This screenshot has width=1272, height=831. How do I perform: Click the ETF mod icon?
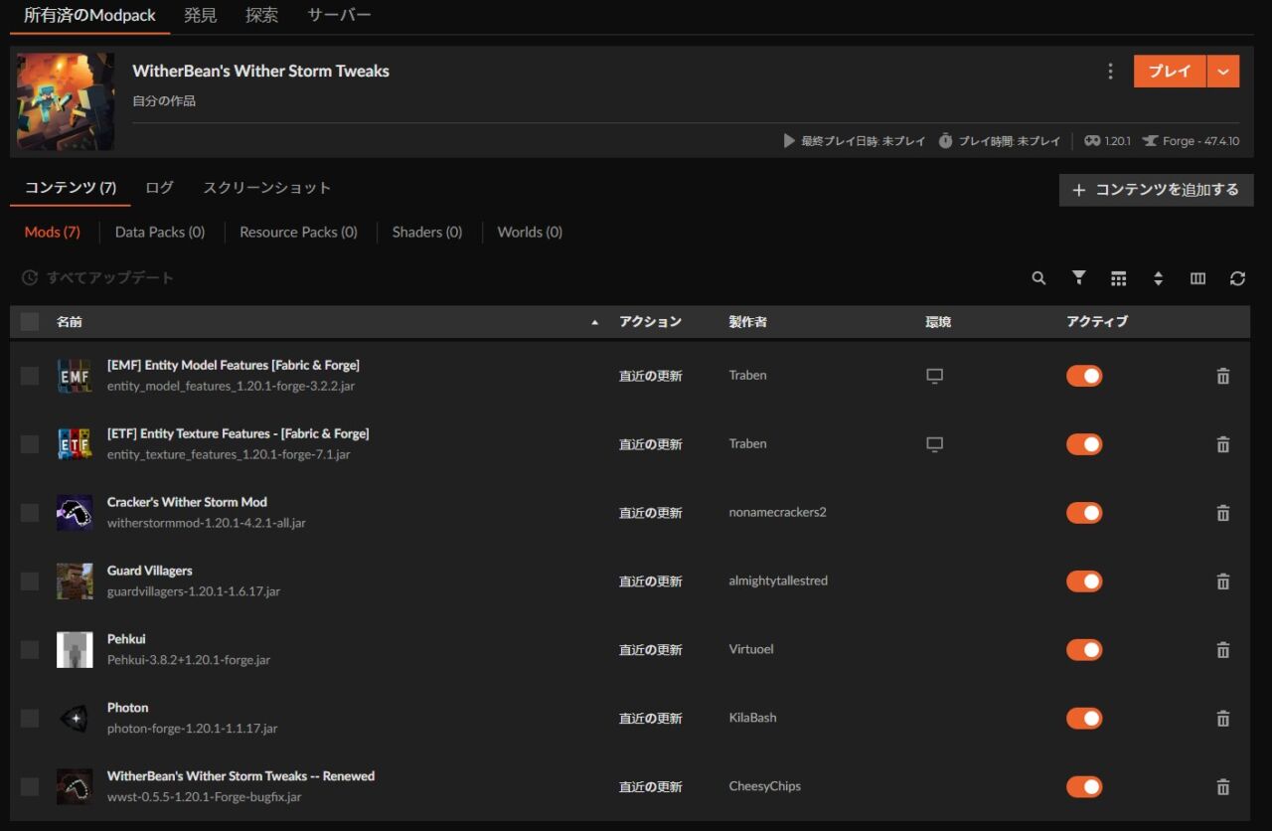point(75,444)
